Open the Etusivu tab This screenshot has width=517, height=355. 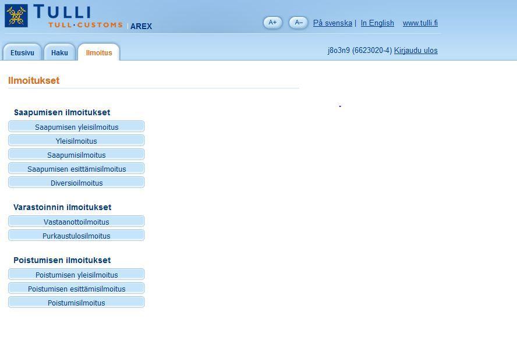[x=22, y=52]
